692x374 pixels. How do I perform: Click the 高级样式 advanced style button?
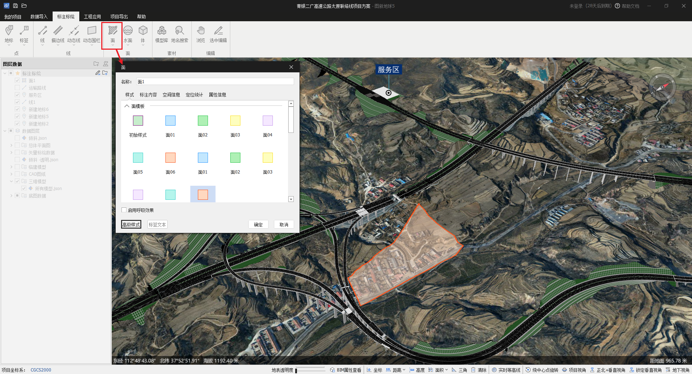click(x=131, y=225)
